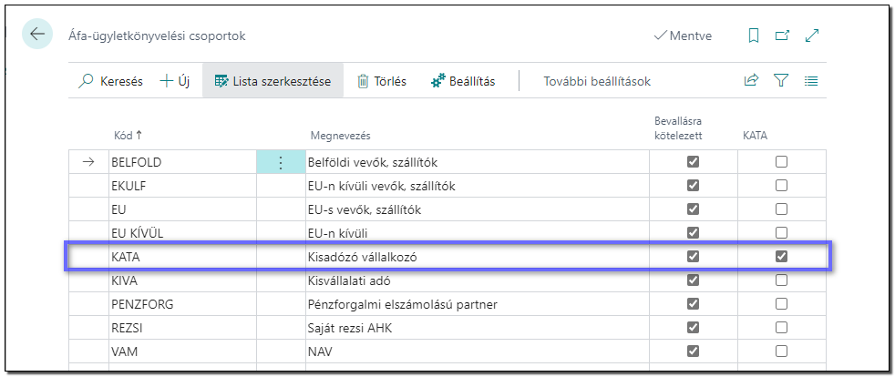
Task: Select the PENZFORG code cell
Action: (182, 304)
